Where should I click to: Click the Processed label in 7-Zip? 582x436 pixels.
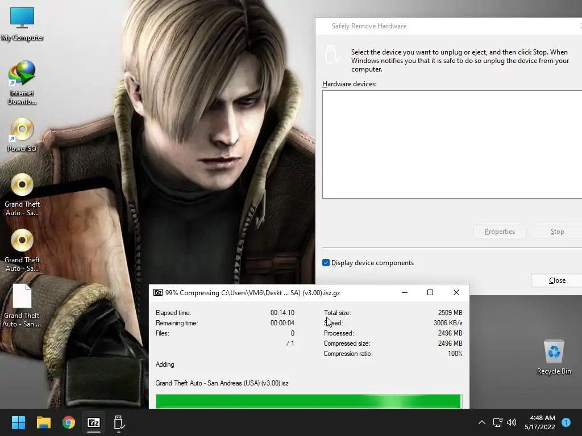339,333
